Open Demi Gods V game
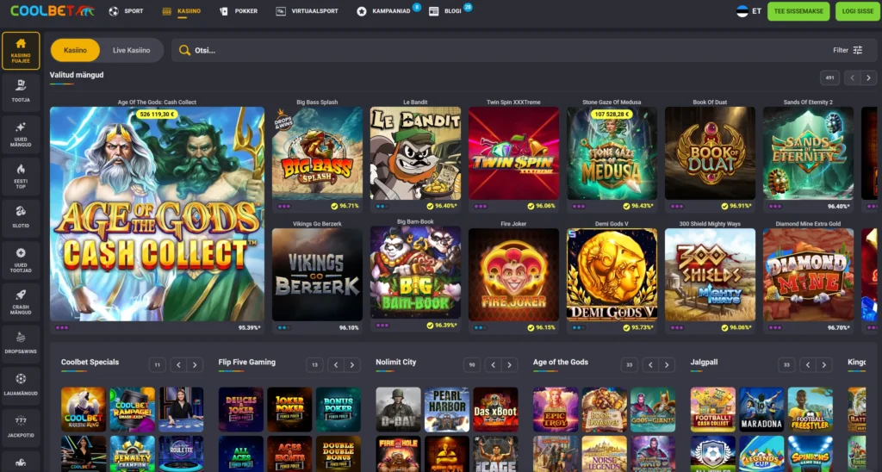 point(612,275)
